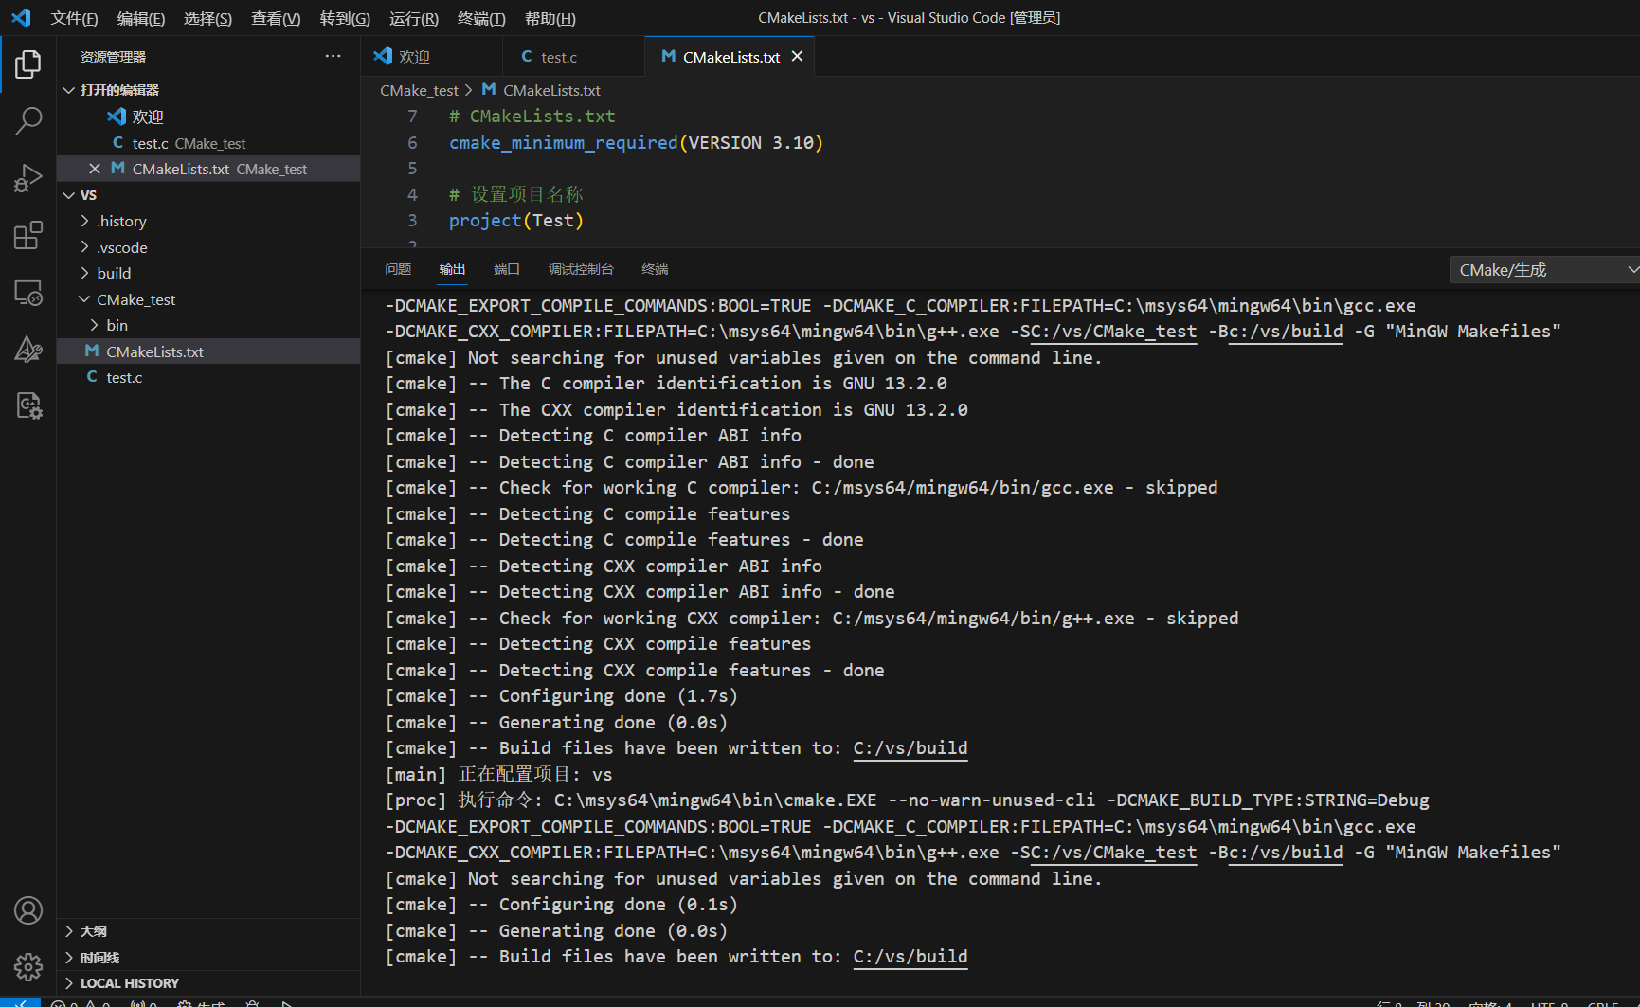Open Explorer panel more actions (…)
This screenshot has width=1640, height=1007.
tap(333, 57)
